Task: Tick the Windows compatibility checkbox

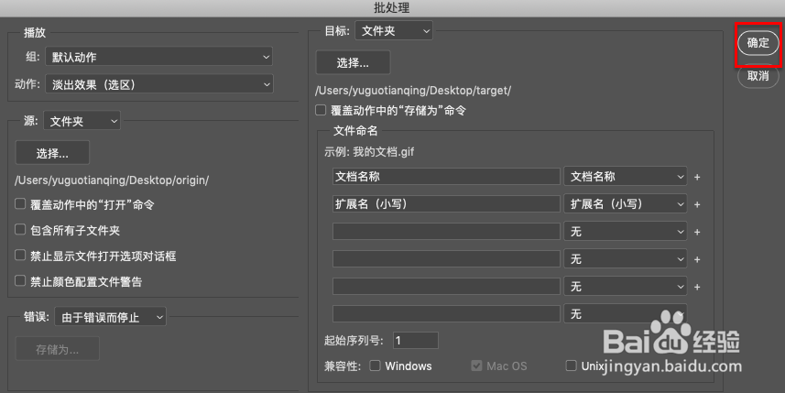Action: 375,366
